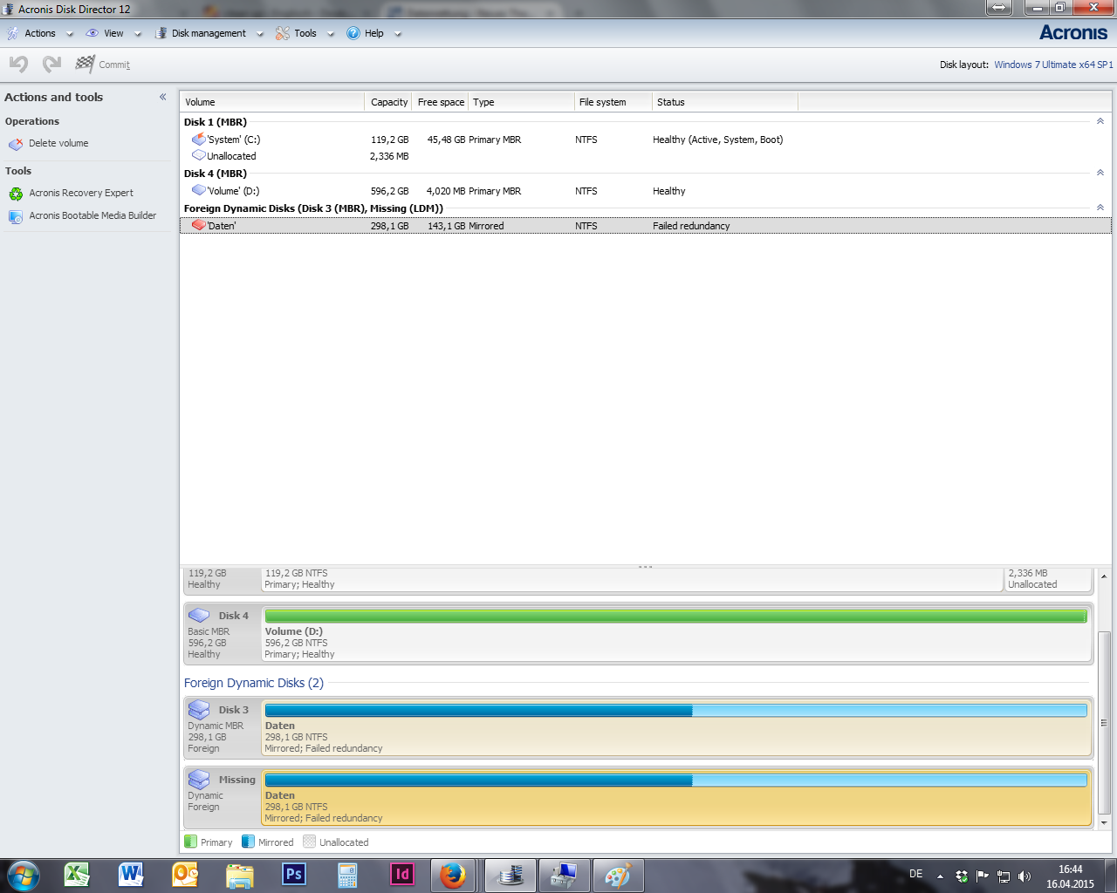Open the Tools menu

[305, 33]
